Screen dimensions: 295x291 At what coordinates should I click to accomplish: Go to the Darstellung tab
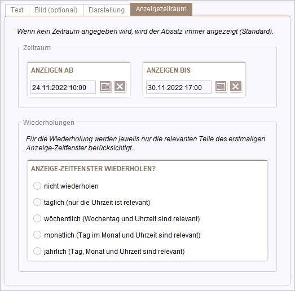pyautogui.click(x=107, y=10)
